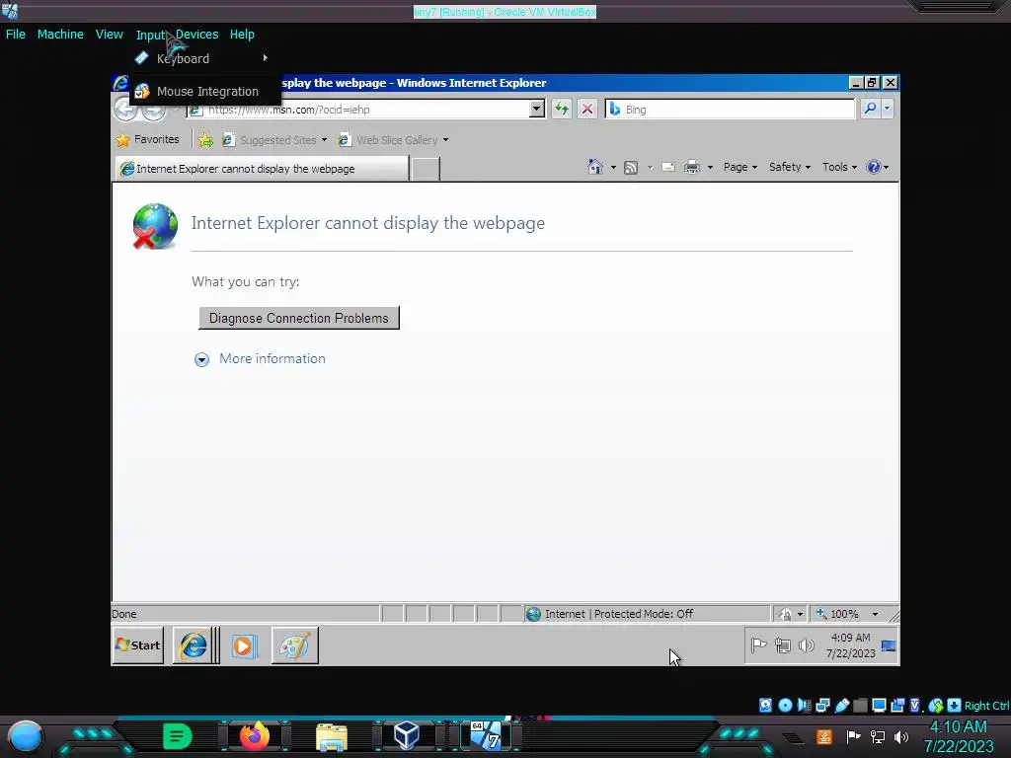This screenshot has width=1011, height=758.
Task: Click the host clock showing 4:10 AM
Action: [959, 736]
